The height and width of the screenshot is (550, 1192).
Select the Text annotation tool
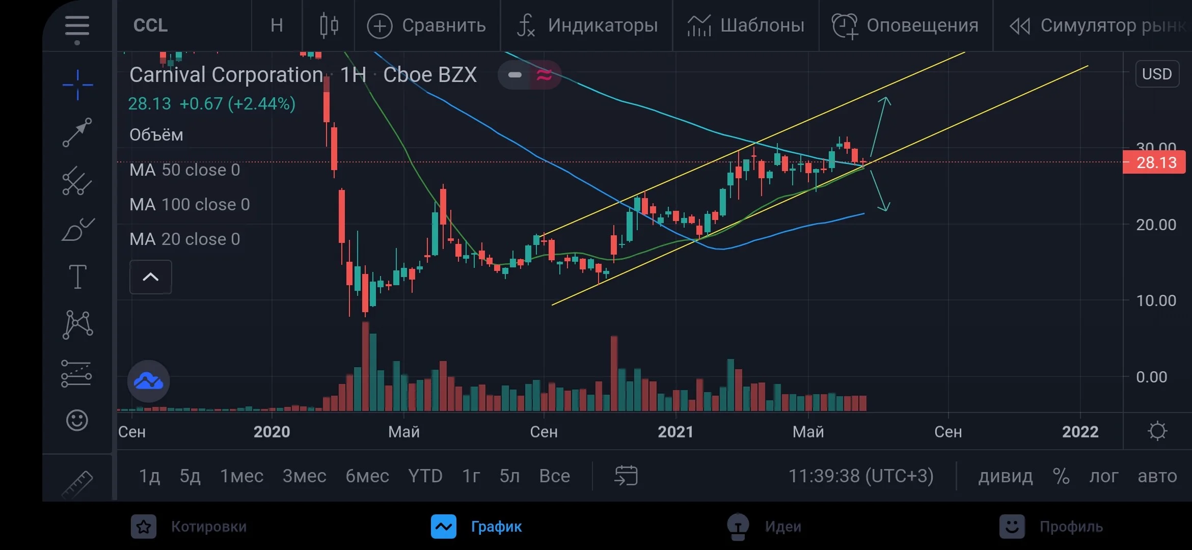pyautogui.click(x=77, y=277)
